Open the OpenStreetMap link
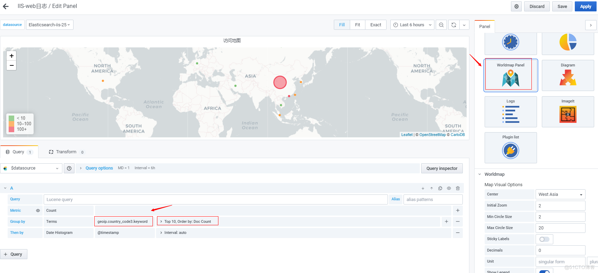This screenshot has height=273, width=598. point(432,135)
